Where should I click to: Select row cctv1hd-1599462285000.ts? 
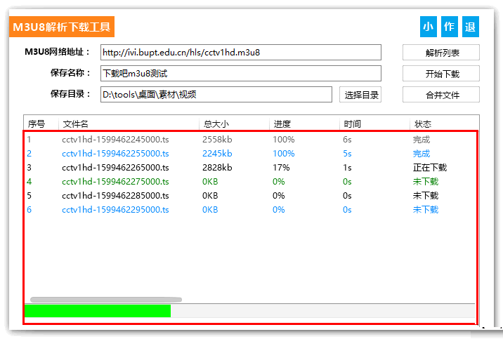pos(250,196)
